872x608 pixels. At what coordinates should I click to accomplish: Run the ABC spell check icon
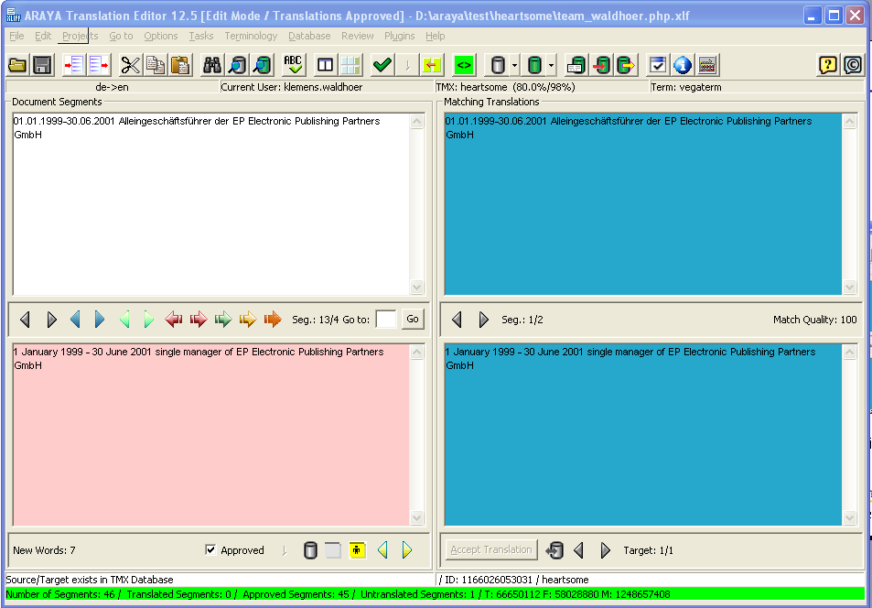[293, 65]
